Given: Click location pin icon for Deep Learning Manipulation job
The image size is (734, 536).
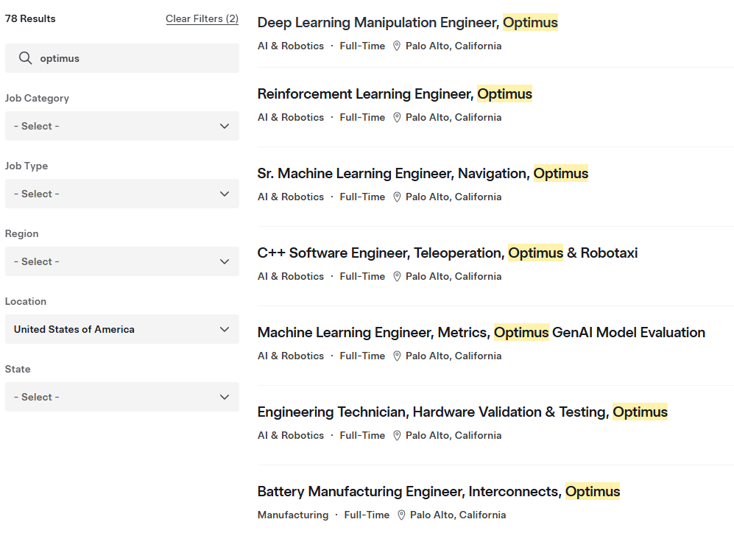Looking at the screenshot, I should (397, 46).
